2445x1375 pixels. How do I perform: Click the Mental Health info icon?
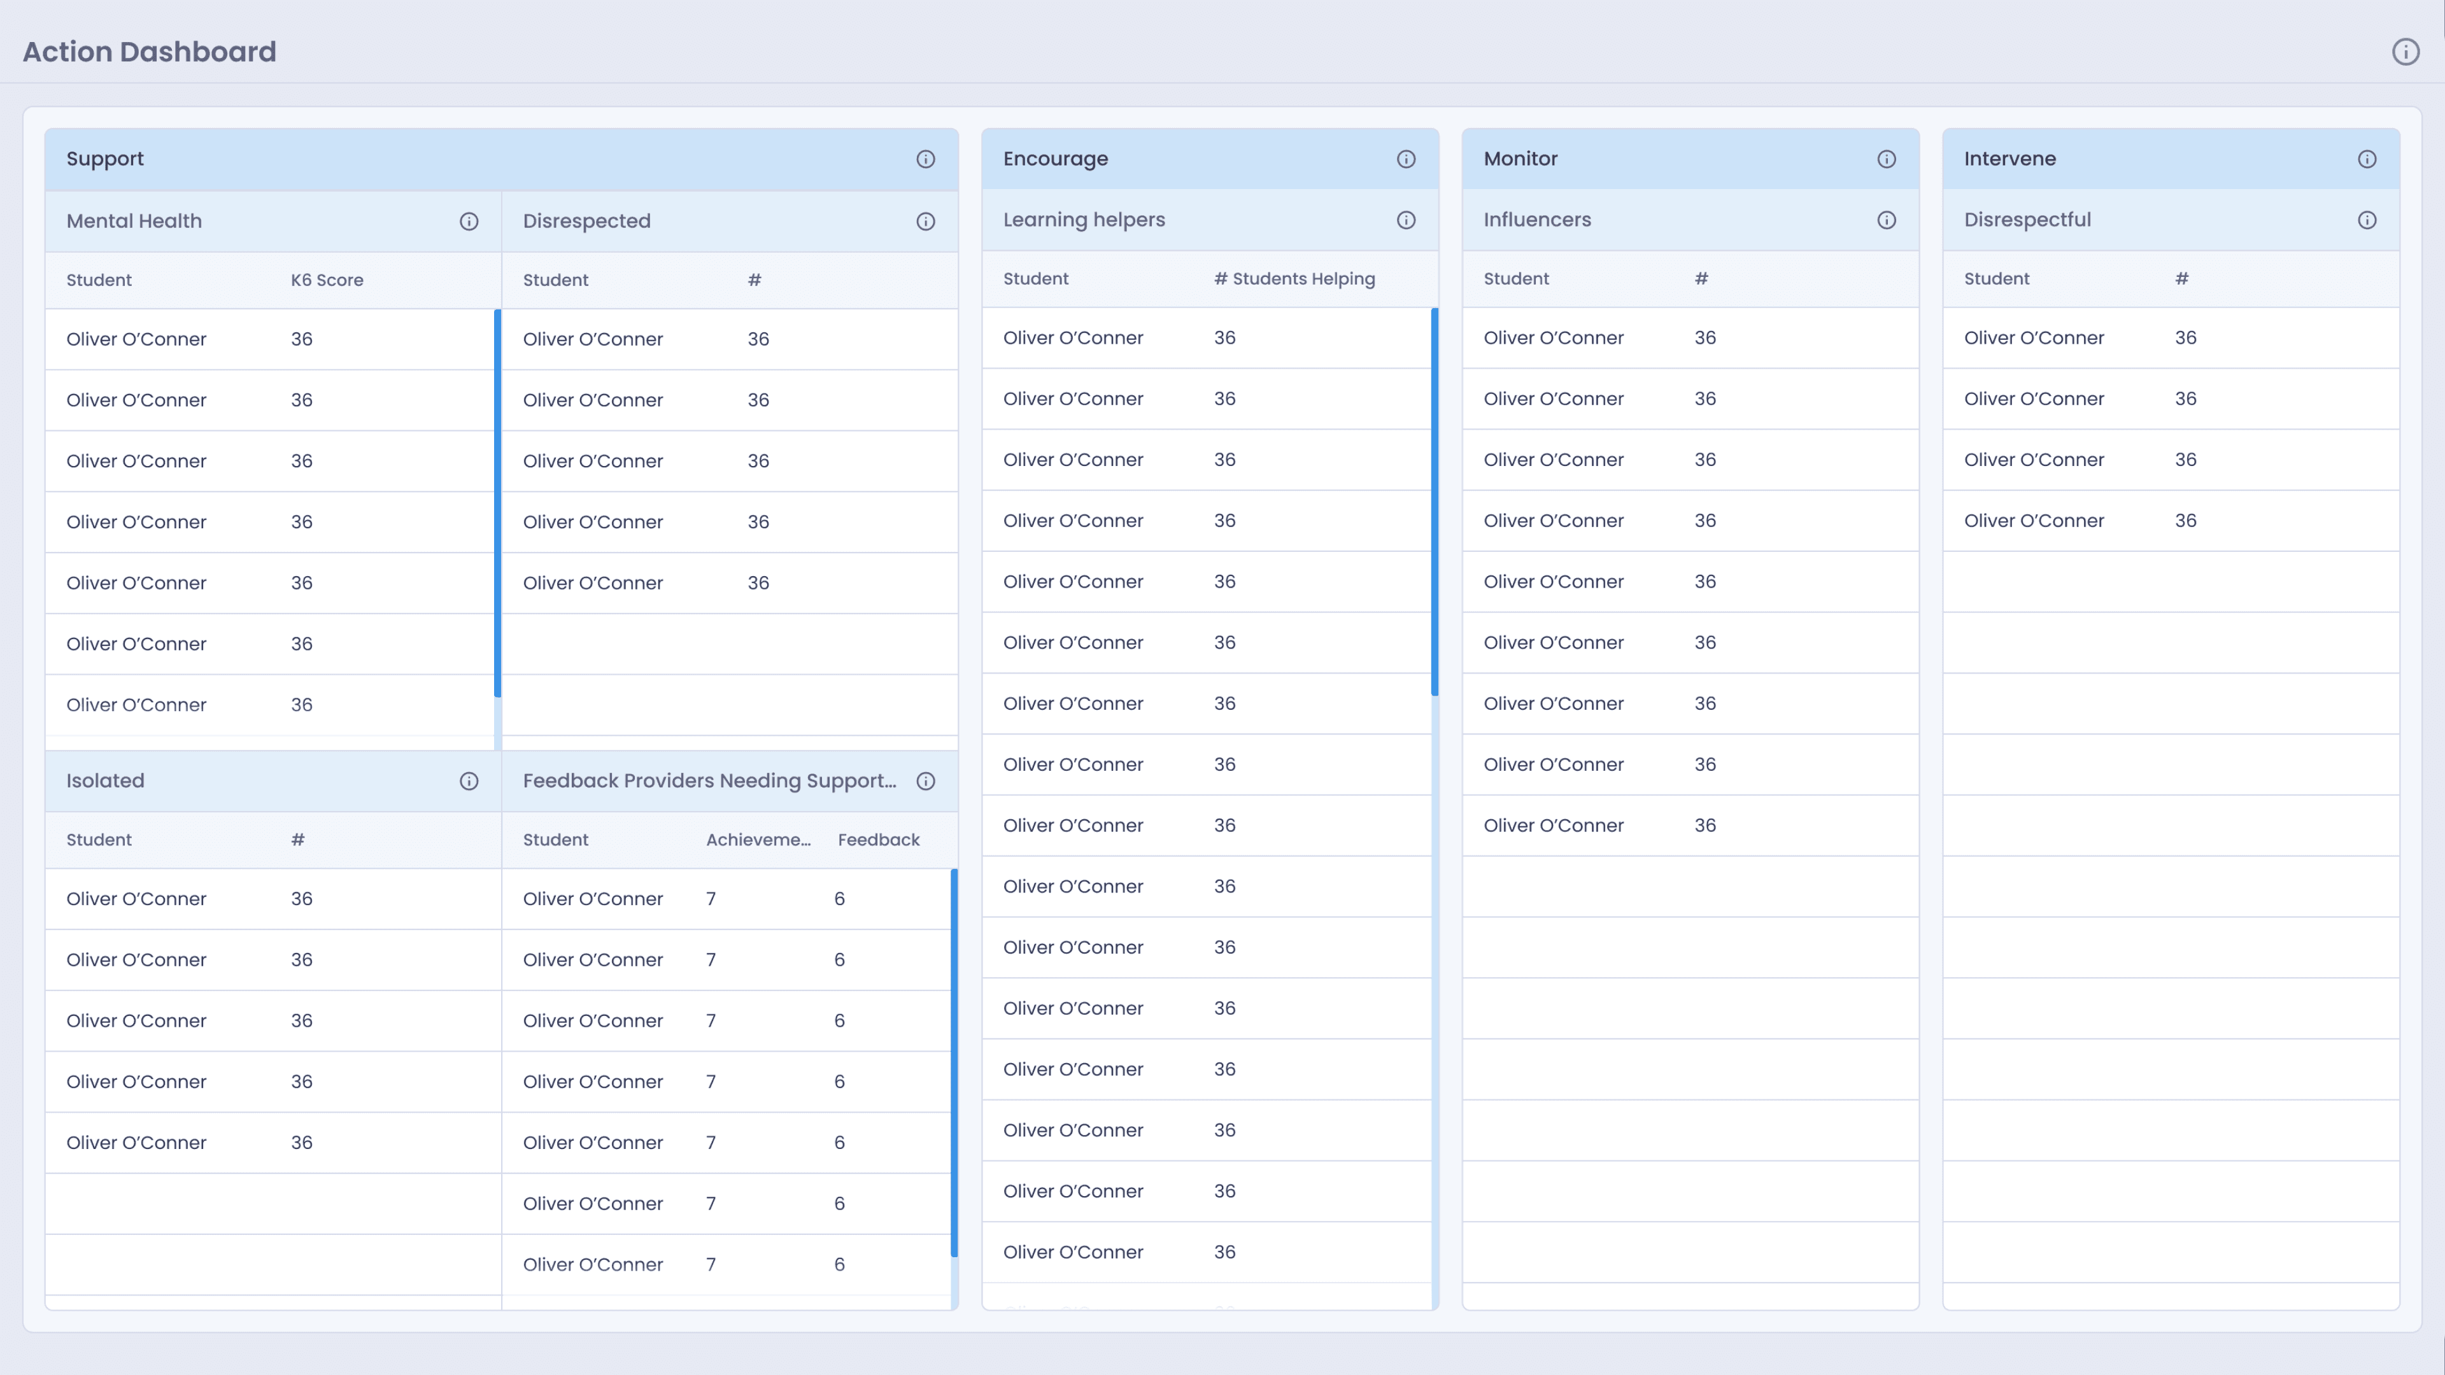(469, 221)
